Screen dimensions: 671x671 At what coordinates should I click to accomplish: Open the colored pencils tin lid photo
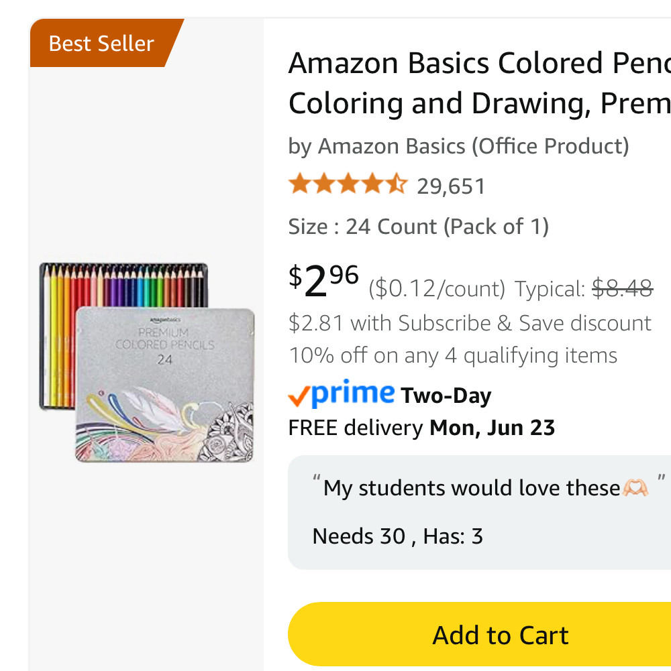click(165, 384)
